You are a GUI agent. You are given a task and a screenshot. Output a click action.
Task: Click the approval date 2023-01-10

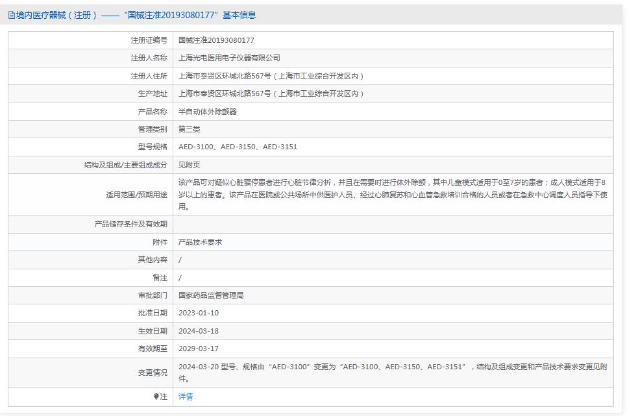199,313
